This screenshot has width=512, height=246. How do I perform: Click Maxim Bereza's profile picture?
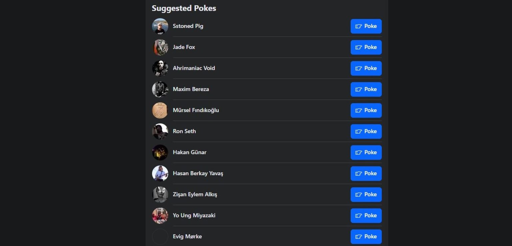tap(160, 89)
